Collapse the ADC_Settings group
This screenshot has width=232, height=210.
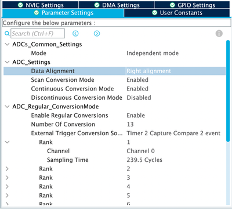click(7, 62)
